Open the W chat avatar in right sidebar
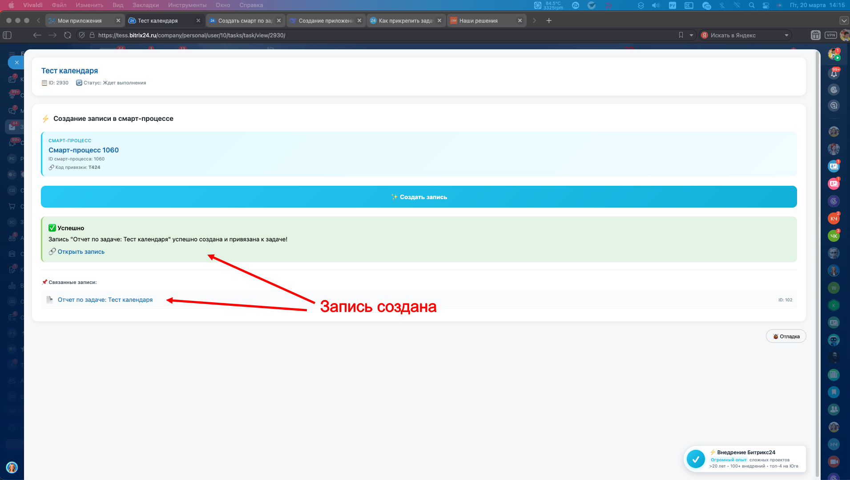The height and width of the screenshot is (480, 850). click(834, 288)
